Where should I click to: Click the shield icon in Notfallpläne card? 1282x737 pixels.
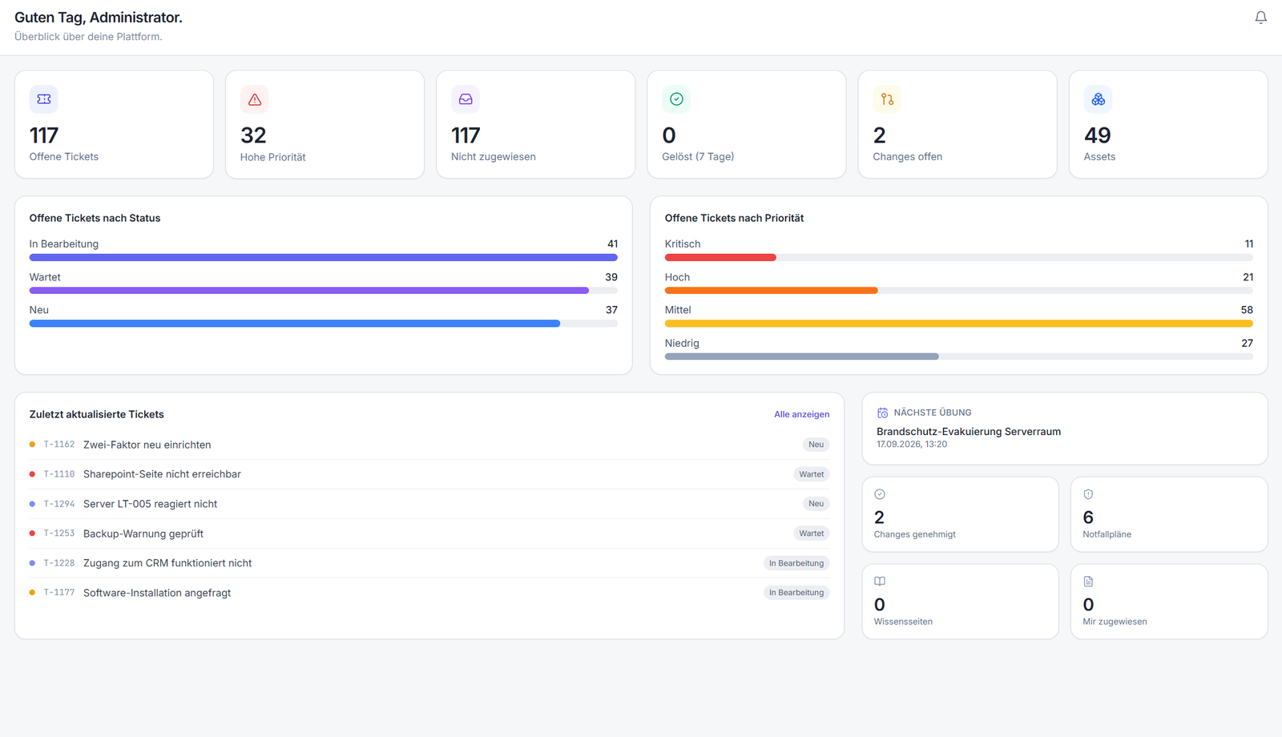click(x=1088, y=494)
